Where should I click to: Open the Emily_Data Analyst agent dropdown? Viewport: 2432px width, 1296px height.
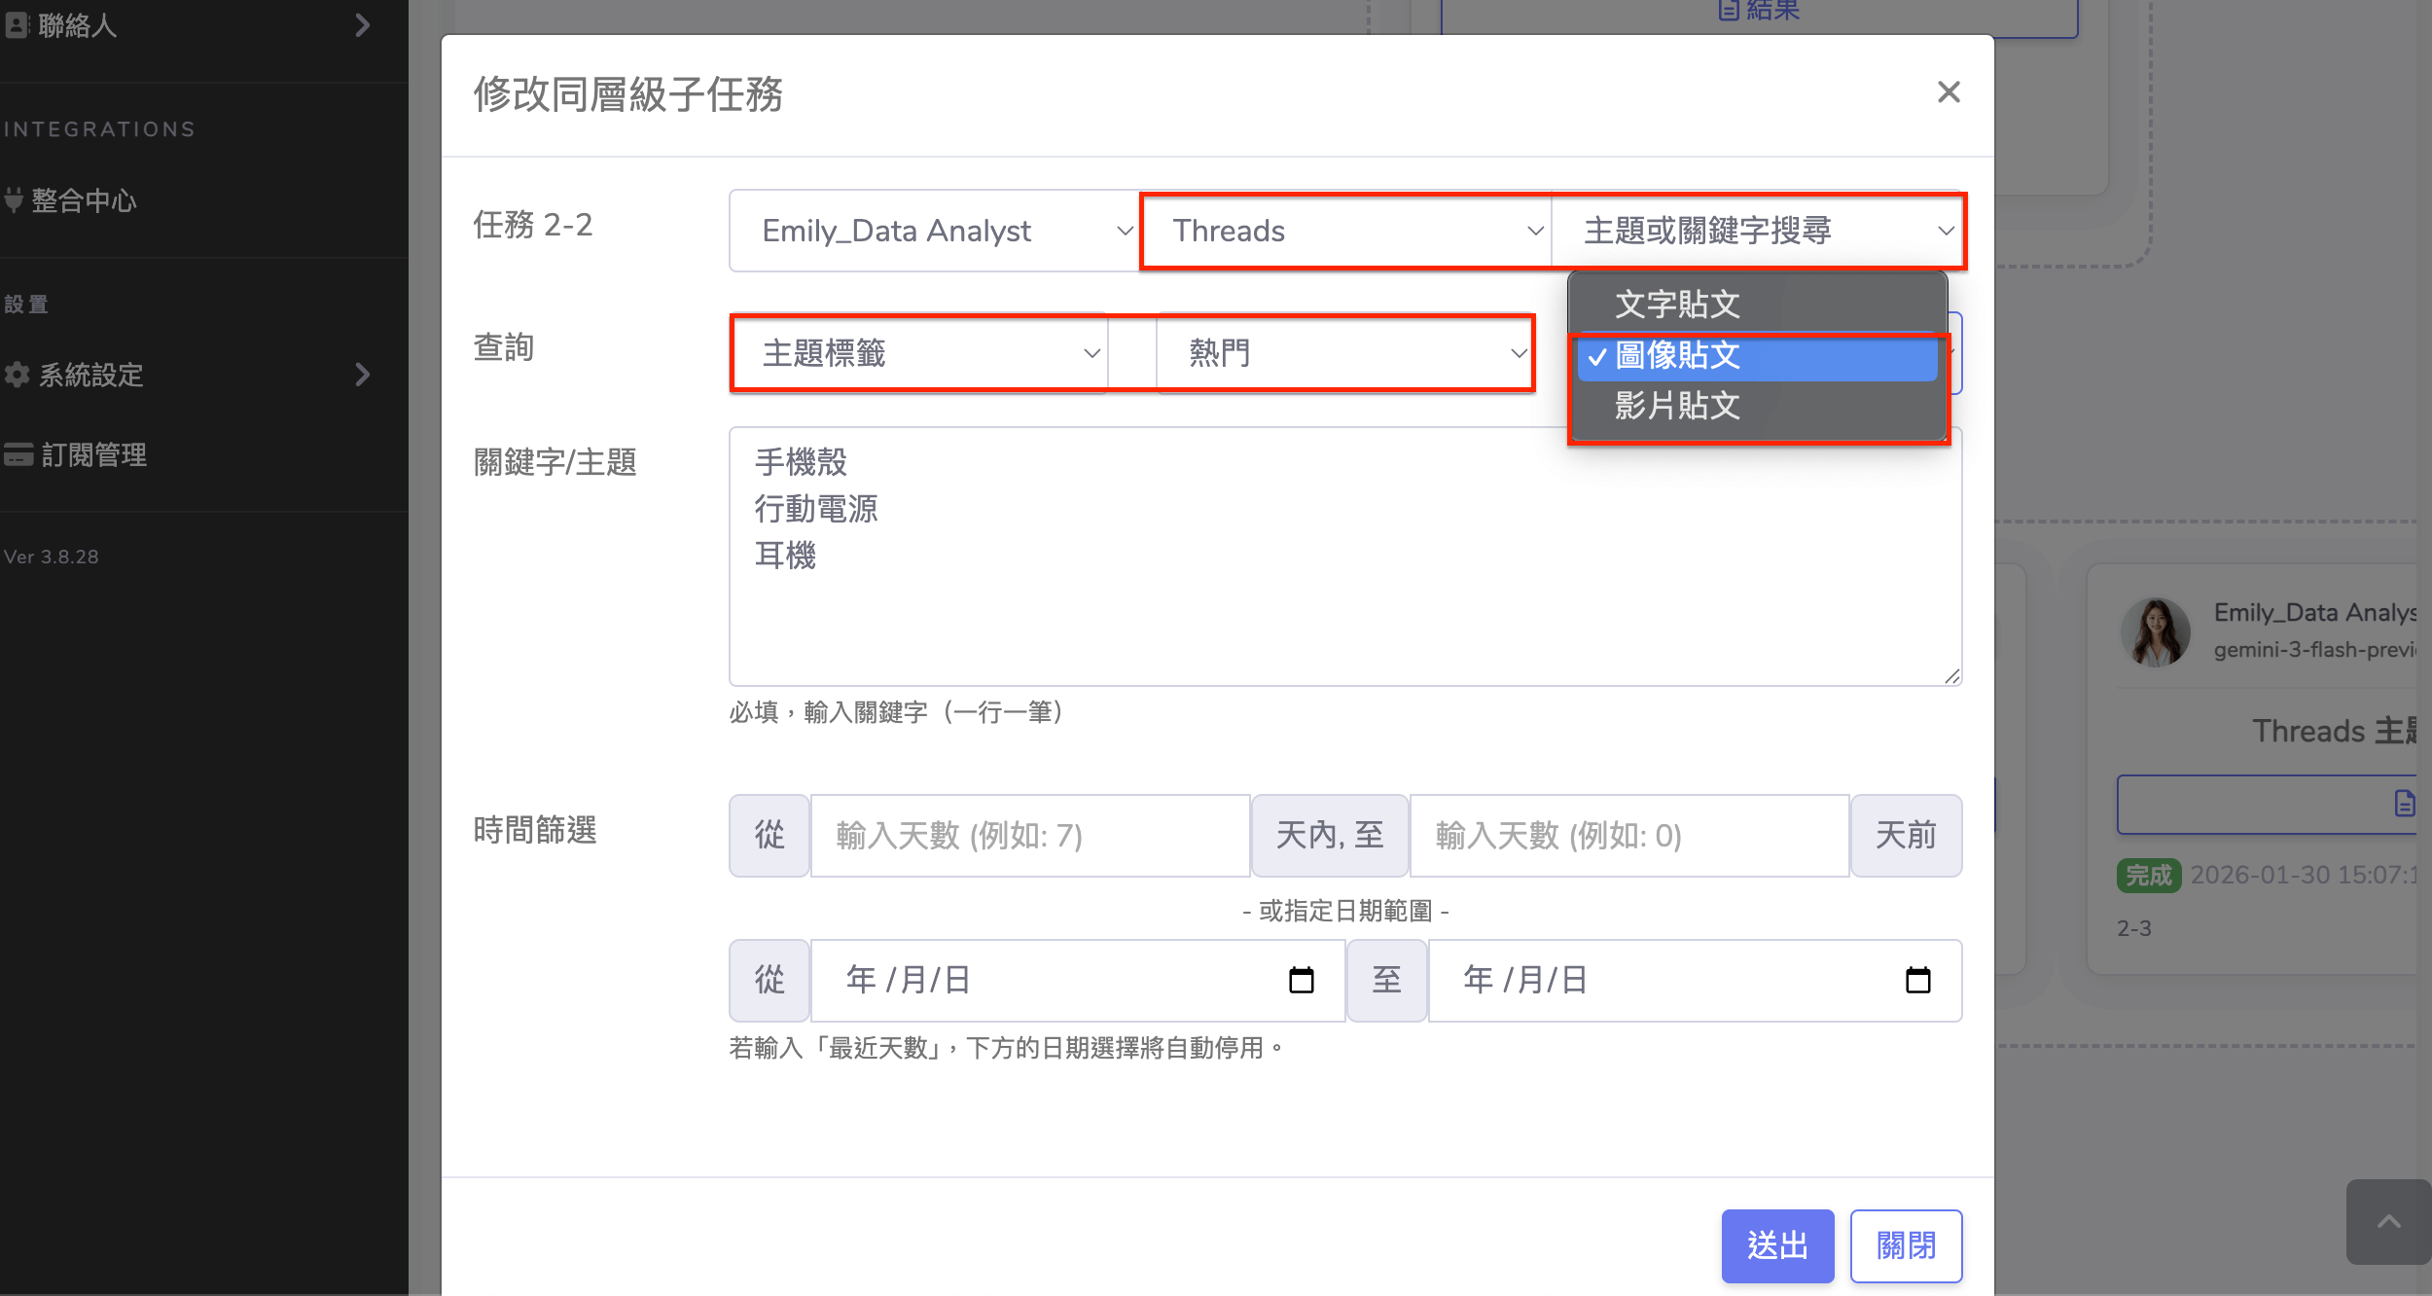click(934, 231)
